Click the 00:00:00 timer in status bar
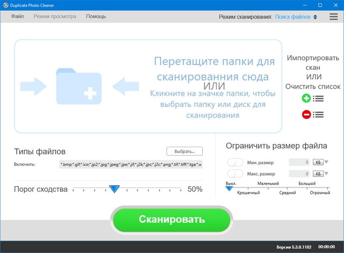This screenshot has width=344, height=253. (x=326, y=247)
